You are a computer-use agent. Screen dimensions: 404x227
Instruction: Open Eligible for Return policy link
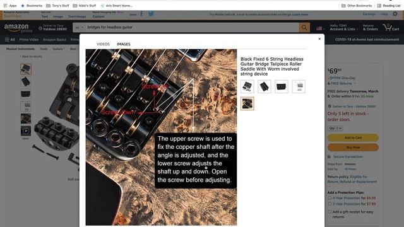352,179
